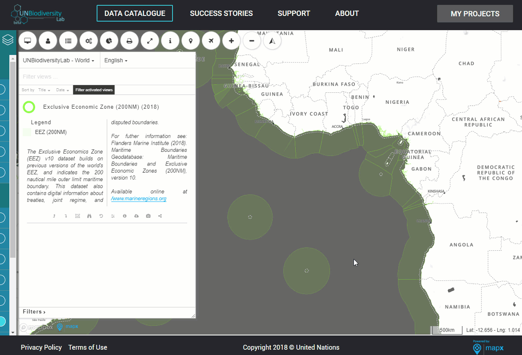Open the www.marineregions.org link
The image size is (522, 355).
pos(139,199)
